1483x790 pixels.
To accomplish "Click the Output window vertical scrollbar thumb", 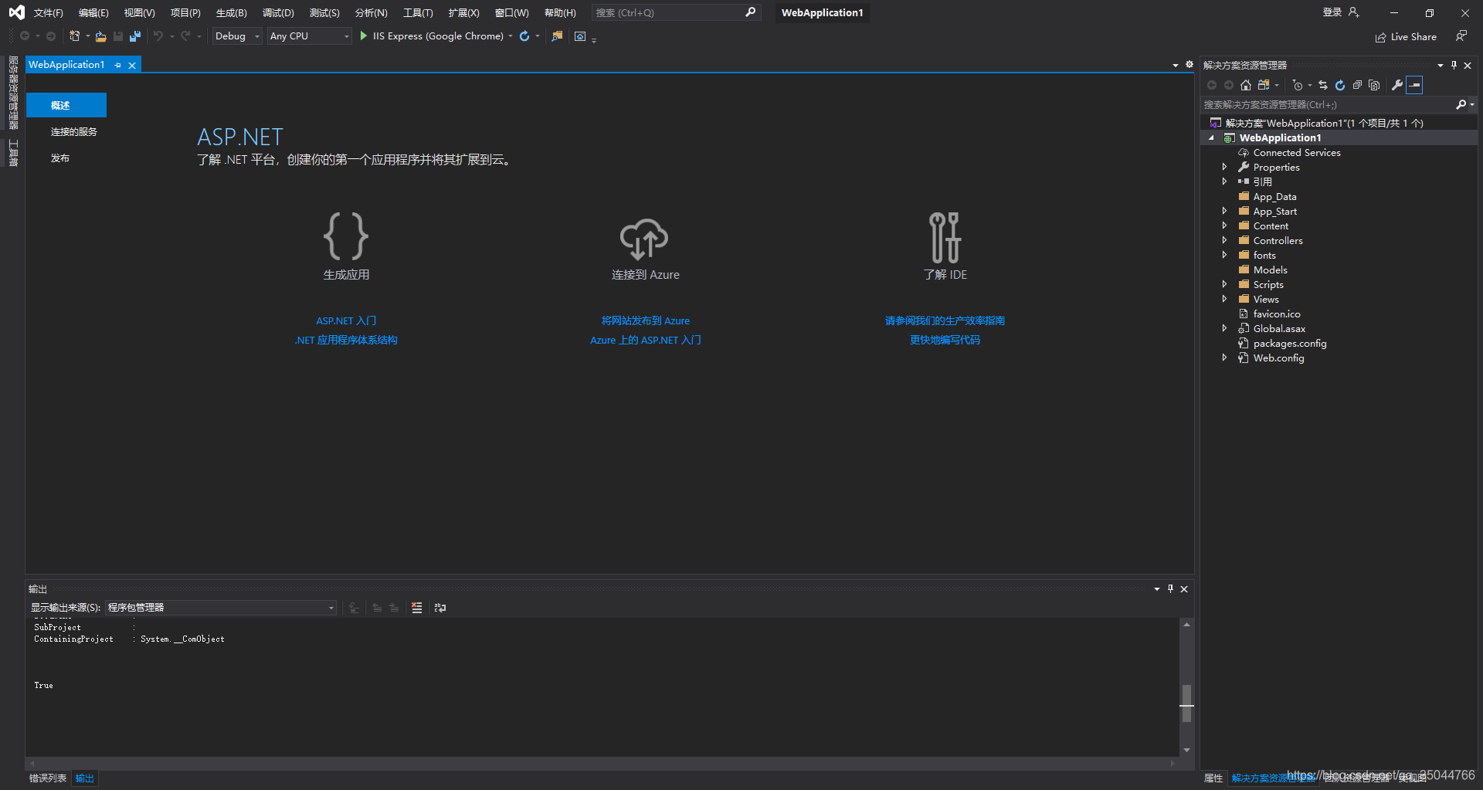I will coord(1186,704).
